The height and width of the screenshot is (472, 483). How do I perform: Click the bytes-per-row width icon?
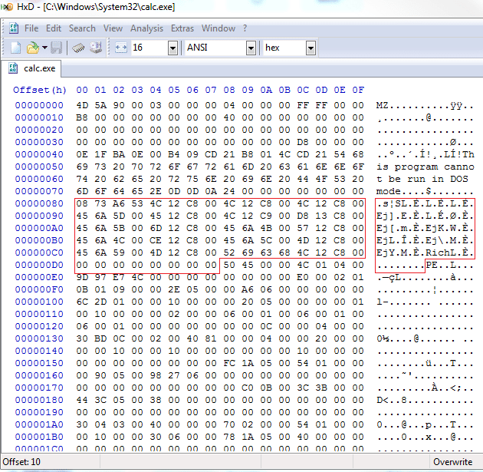click(121, 48)
